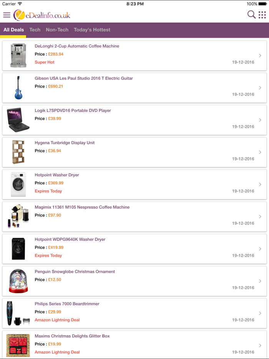Switch to the Non-Tech tab
The image size is (269, 359).
click(x=57, y=30)
